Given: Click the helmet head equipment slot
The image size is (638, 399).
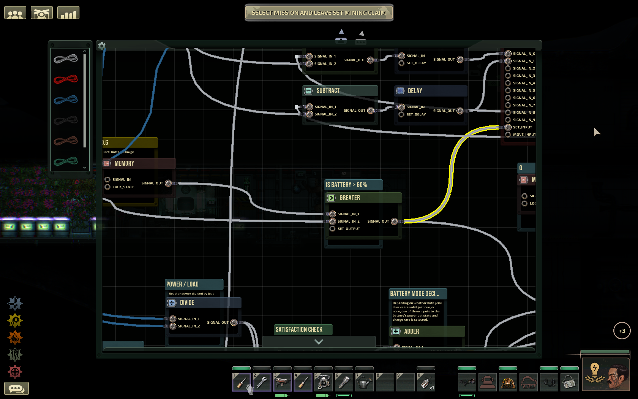Looking at the screenshot, I should pyautogui.click(x=488, y=382).
